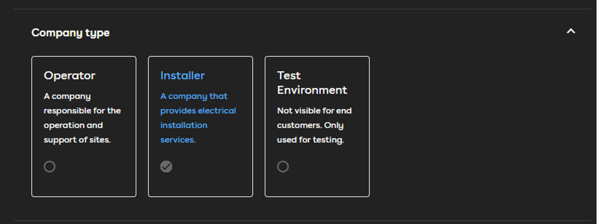
Task: Click the Operator card title
Action: coord(70,76)
